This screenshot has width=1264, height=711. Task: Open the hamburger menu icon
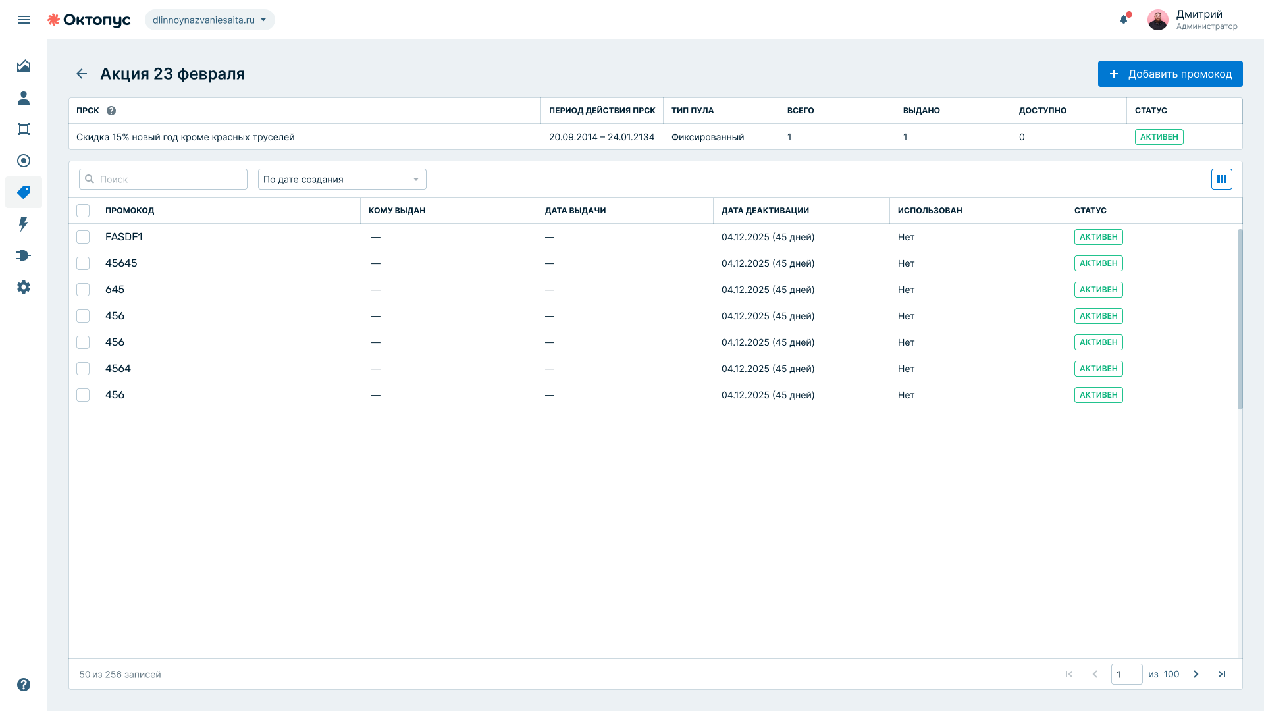(x=24, y=20)
